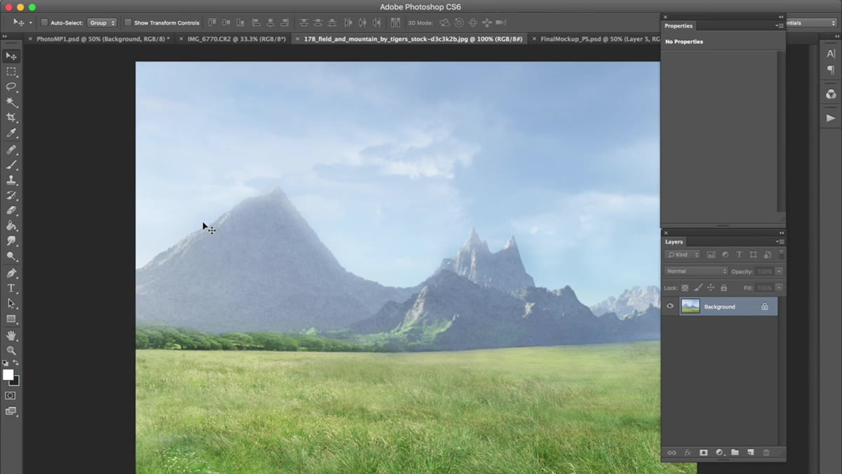Image resolution: width=842 pixels, height=474 pixels.
Task: Toggle smart object layer filter
Action: point(767,255)
